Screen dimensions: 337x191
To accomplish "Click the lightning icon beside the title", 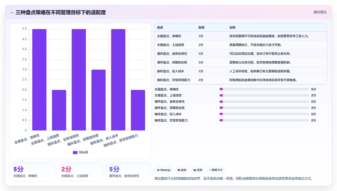I will pos(12,12).
